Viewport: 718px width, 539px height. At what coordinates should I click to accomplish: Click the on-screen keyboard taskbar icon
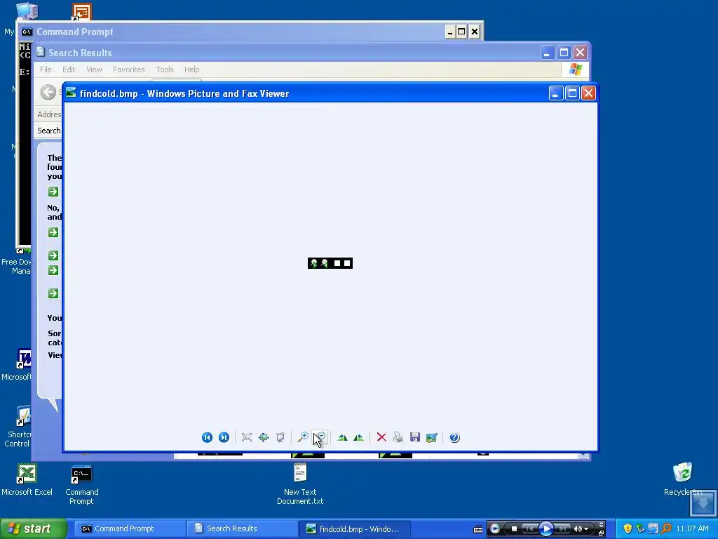(x=477, y=529)
